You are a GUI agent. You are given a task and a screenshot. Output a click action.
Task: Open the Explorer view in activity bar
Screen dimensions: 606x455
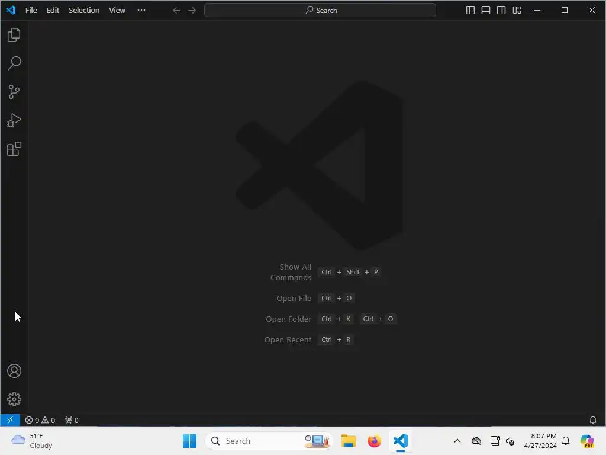(14, 35)
